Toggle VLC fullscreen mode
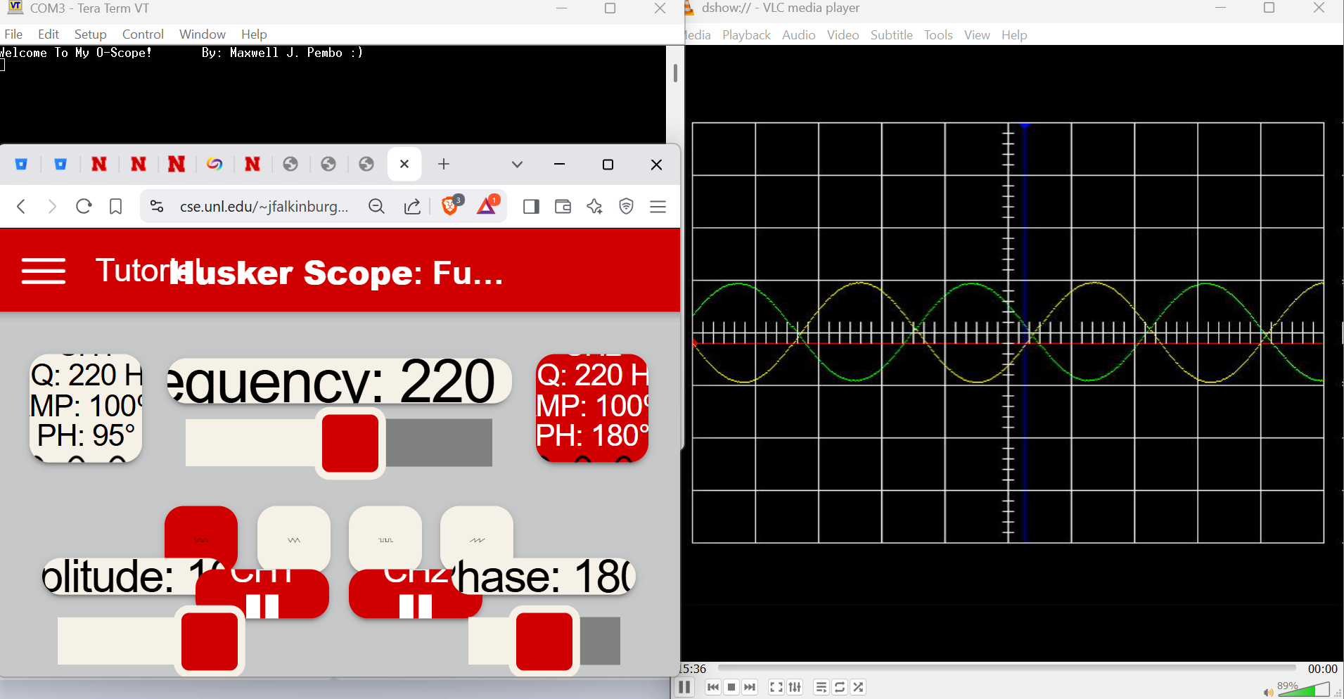Image resolution: width=1344 pixels, height=699 pixels. tap(776, 687)
